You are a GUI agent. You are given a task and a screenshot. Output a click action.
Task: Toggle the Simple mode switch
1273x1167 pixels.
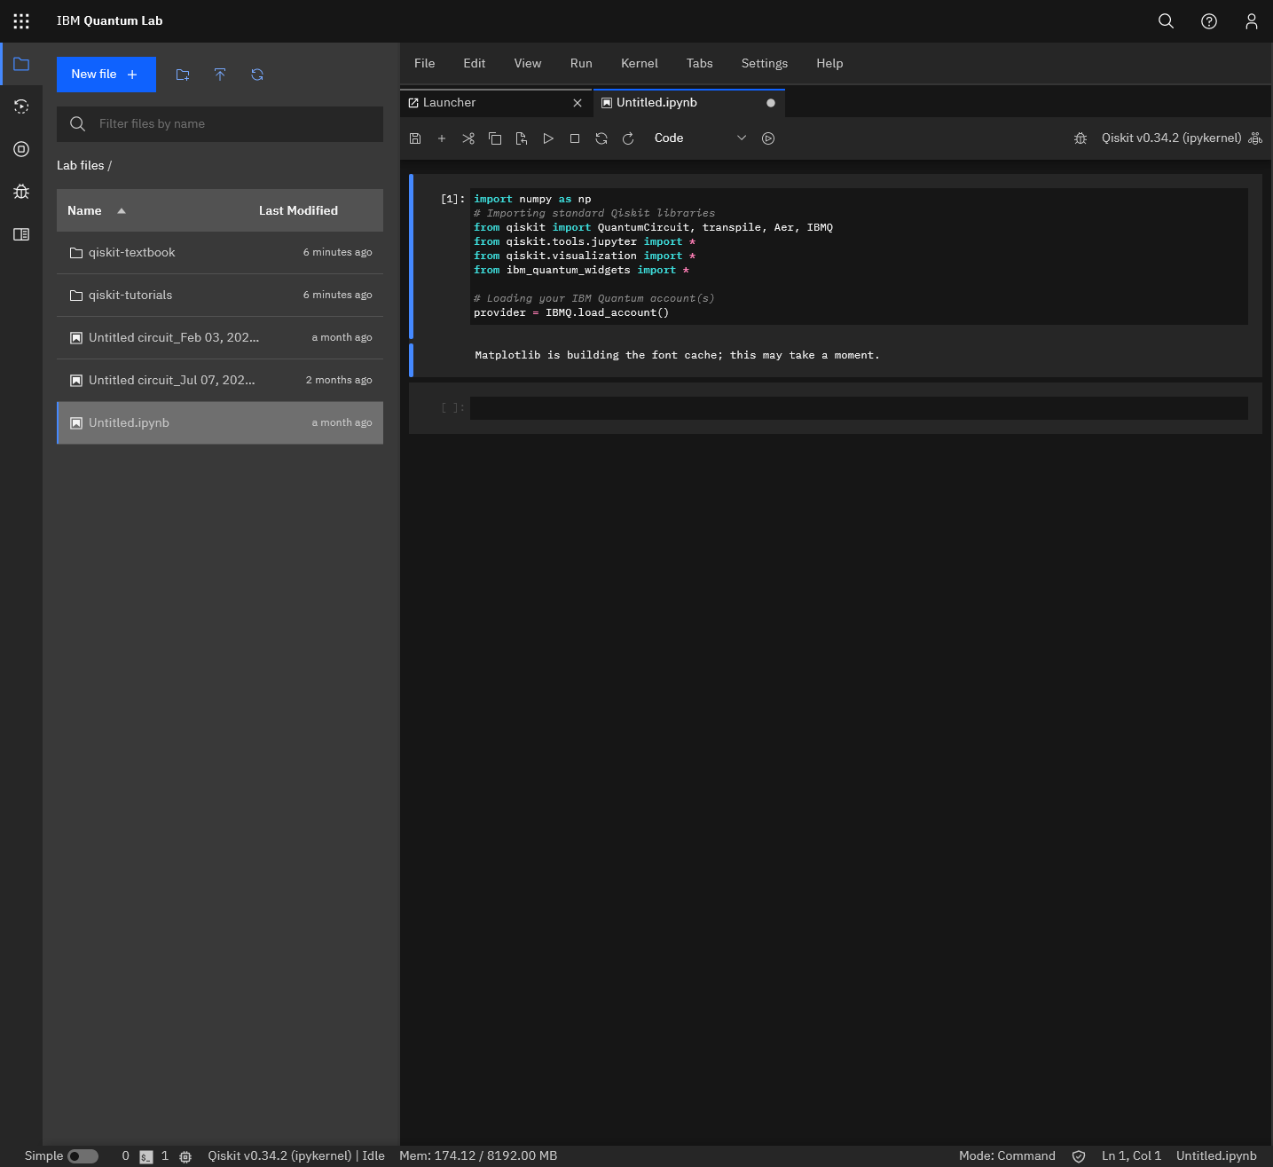[83, 1156]
